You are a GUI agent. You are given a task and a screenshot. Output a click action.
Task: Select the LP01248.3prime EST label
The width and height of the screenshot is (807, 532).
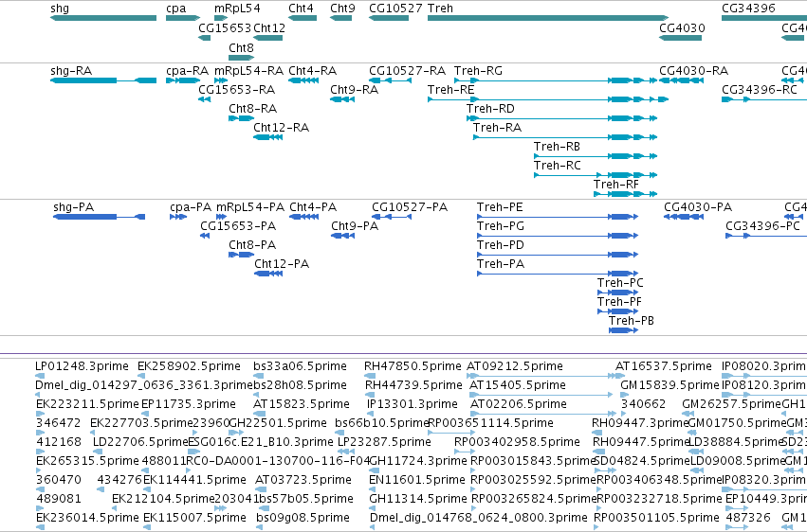82,366
